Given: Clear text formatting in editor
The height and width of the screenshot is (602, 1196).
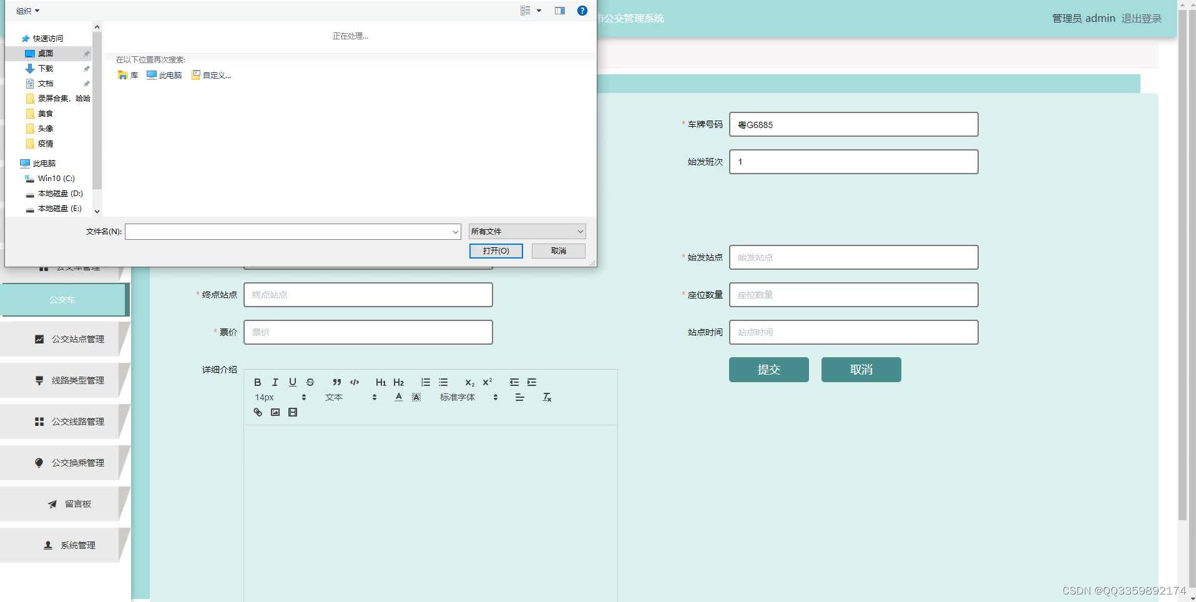Looking at the screenshot, I should click(547, 397).
